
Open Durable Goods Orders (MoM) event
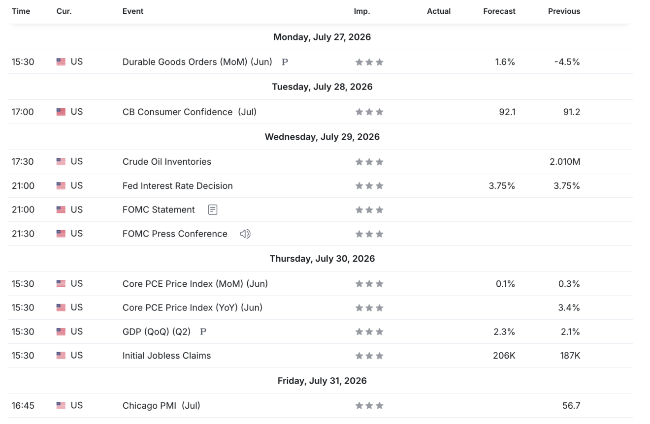(x=197, y=62)
